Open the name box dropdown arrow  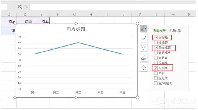click(6, 7)
